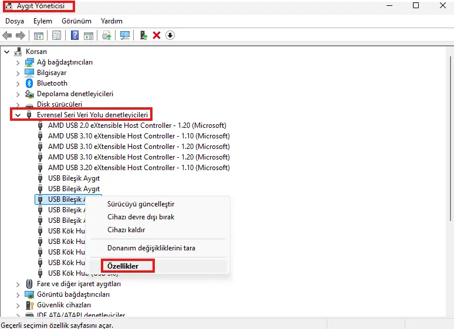The width and height of the screenshot is (454, 329).
Task: Select AMD USB 3.20 eXtensible Host Controller - 1.10
Action: (138, 168)
